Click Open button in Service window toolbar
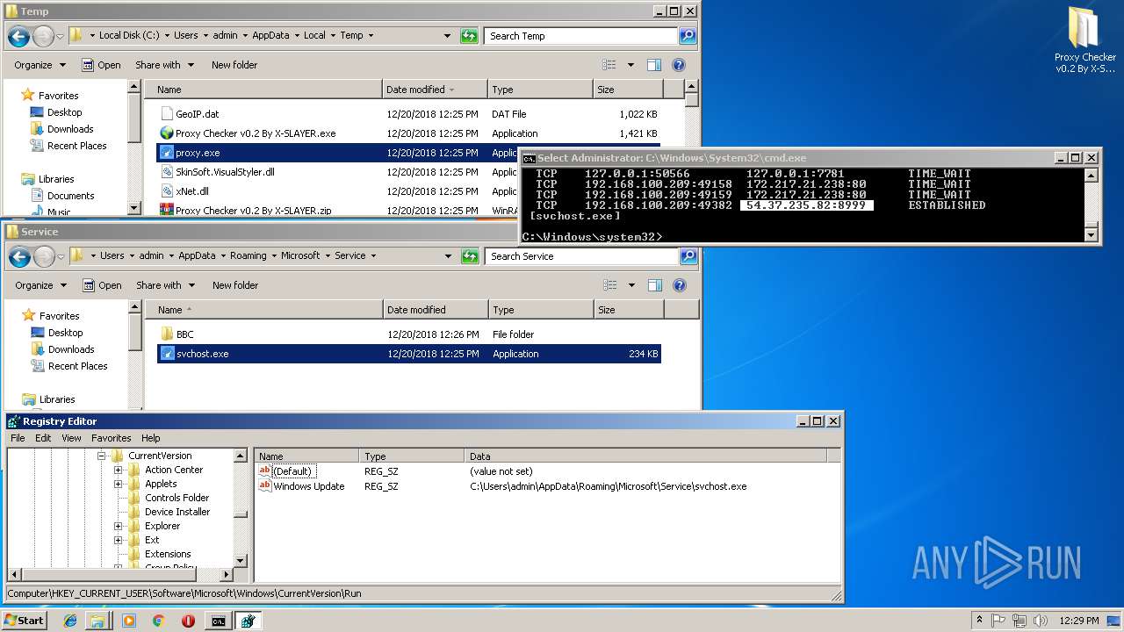This screenshot has height=632, width=1124. click(102, 285)
